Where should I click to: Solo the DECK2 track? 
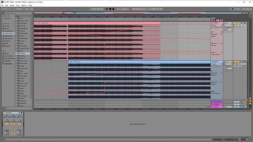click(242, 62)
